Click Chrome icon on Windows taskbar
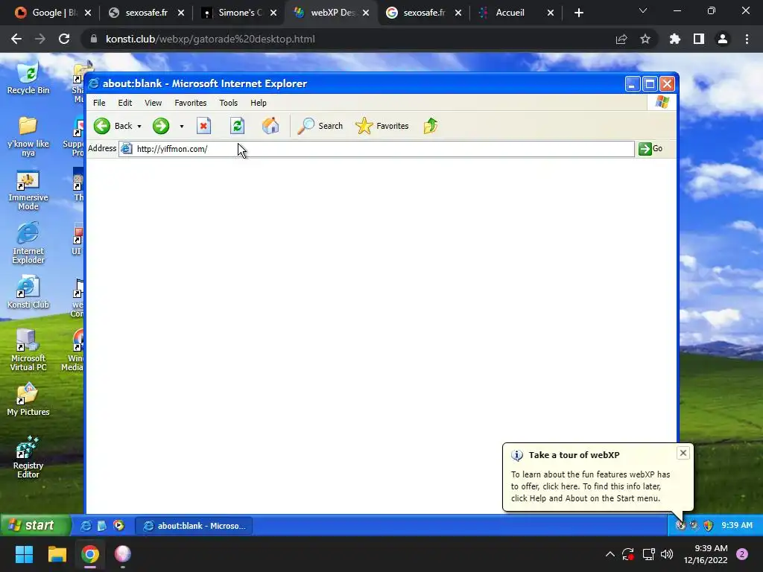The height and width of the screenshot is (572, 763). click(90, 554)
